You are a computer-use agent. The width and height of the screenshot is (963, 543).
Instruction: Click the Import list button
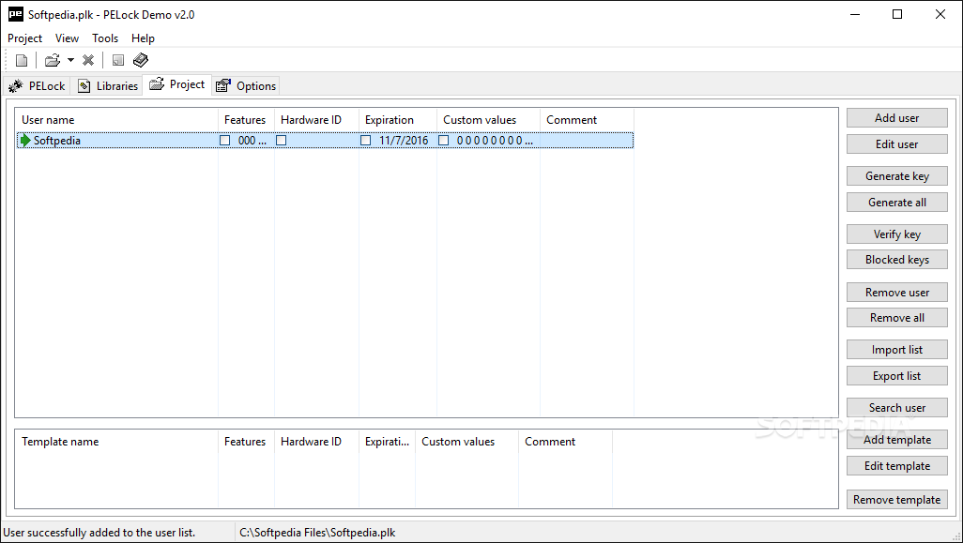pos(896,350)
